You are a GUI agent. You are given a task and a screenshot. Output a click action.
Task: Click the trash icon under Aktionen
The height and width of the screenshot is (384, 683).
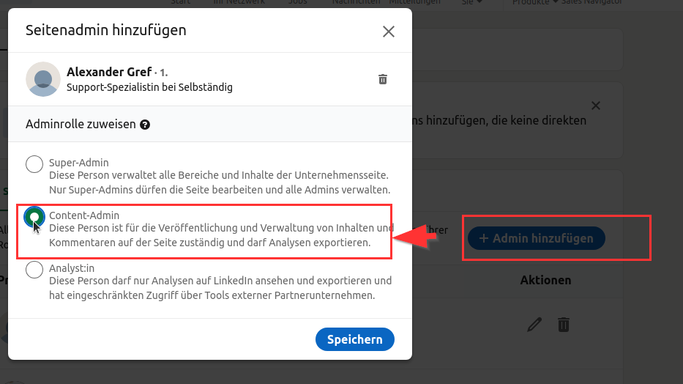pyautogui.click(x=563, y=323)
